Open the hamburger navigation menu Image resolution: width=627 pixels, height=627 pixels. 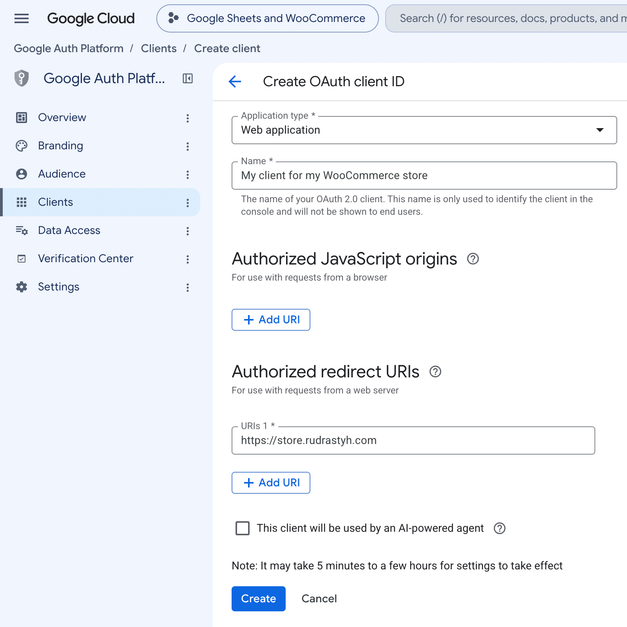click(22, 18)
